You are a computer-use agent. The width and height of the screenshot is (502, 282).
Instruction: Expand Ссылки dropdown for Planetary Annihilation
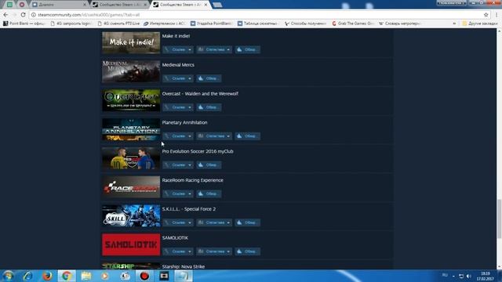coord(178,136)
